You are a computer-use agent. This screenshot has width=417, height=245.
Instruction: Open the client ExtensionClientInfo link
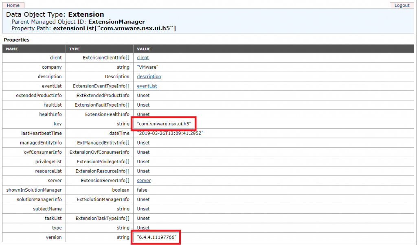coord(143,57)
